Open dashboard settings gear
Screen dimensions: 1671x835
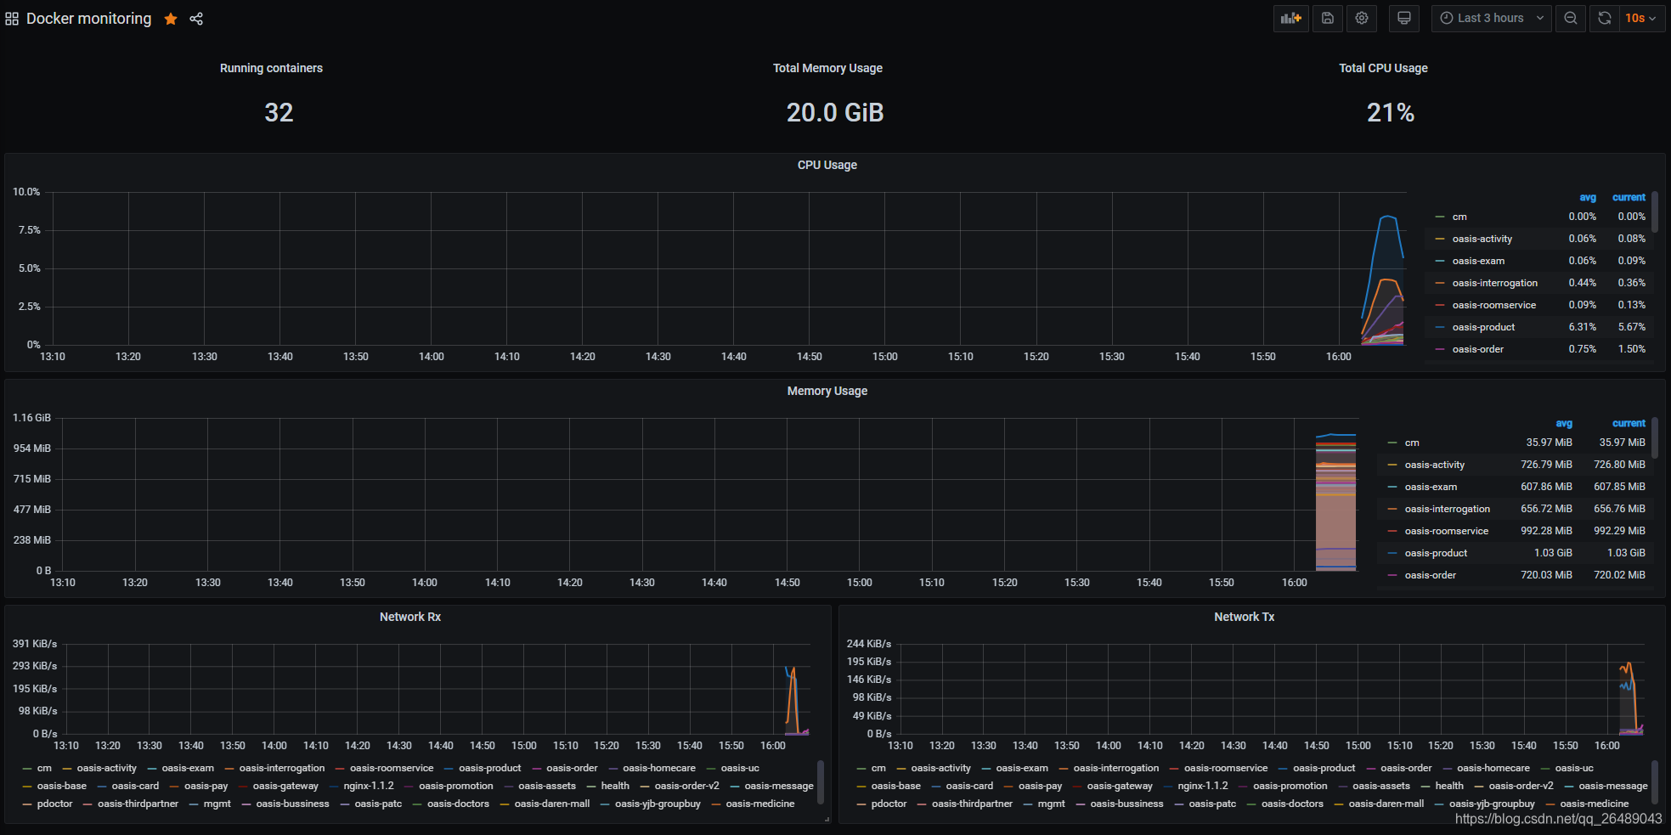click(x=1362, y=18)
